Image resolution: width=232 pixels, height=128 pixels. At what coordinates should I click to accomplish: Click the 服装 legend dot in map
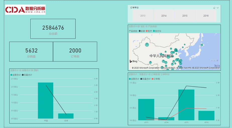tap(140, 31)
